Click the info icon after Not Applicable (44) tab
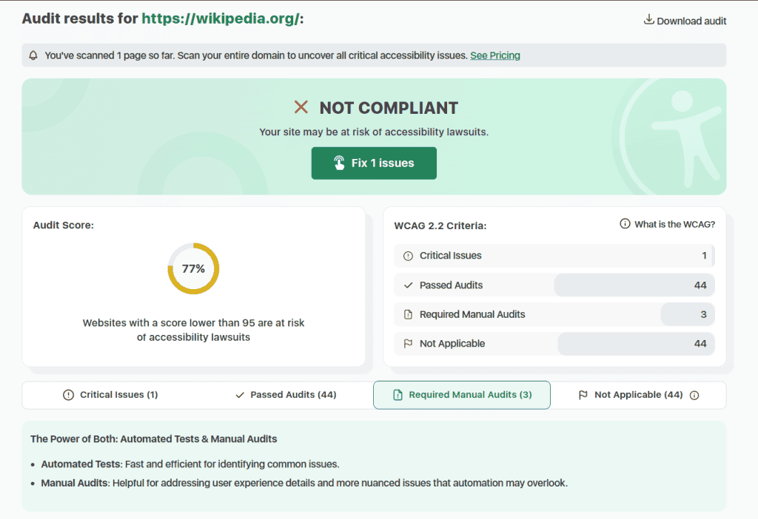 tap(694, 396)
